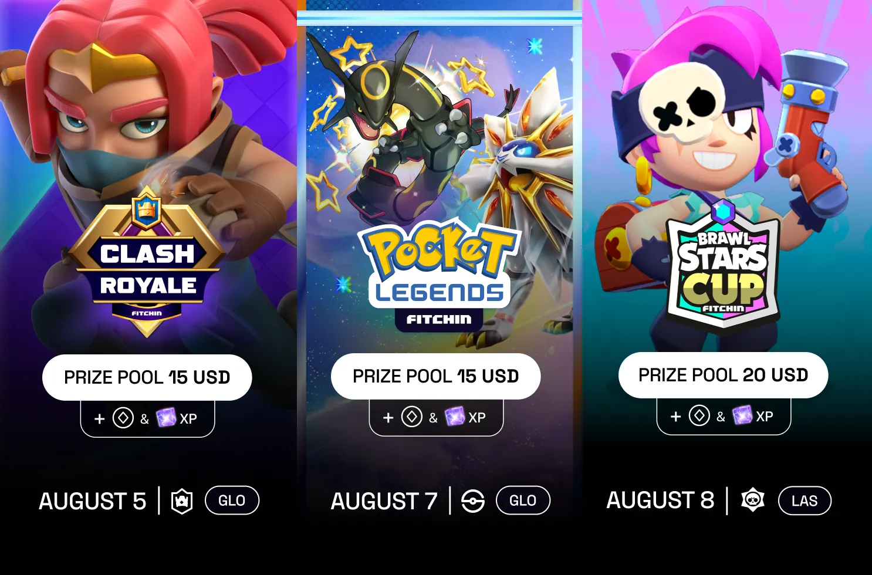The height and width of the screenshot is (575, 872).
Task: Click the AUGUST 8 date label
Action: pos(660,500)
